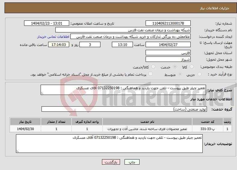Click the ساعت باقی مانده label
The image size is (237, 170).
pyautogui.click(x=33, y=45)
